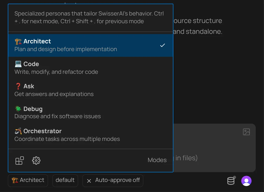Screen dimensions: 264x192
Task: Pick the Orchestrator mode
Action: point(91,135)
